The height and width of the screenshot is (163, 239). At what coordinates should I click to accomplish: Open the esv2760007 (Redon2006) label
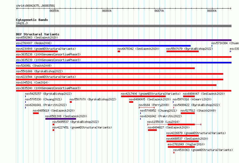coord(34,43)
